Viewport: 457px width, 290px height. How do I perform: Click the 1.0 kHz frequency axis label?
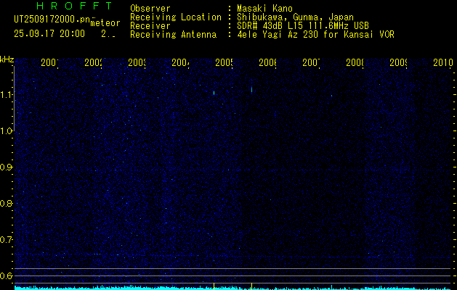click(x=6, y=131)
